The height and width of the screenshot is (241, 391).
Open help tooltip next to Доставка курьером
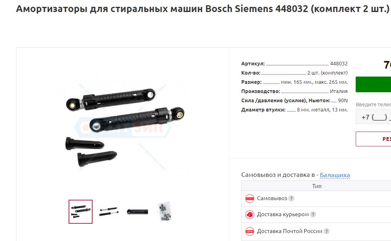(x=313, y=214)
